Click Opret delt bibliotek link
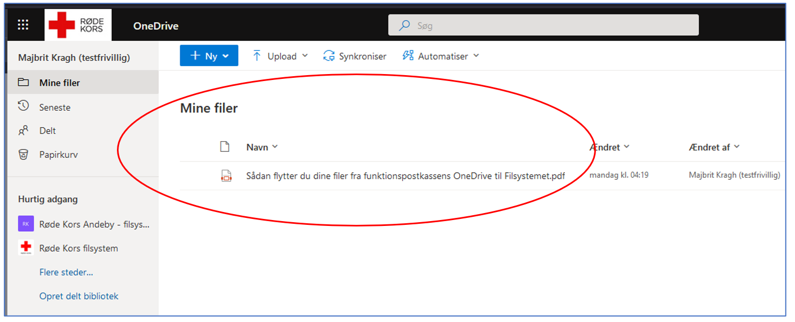Screen dimensions: 795x322 [x=79, y=296]
